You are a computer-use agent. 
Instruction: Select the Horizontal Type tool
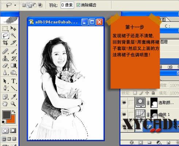click(13, 81)
